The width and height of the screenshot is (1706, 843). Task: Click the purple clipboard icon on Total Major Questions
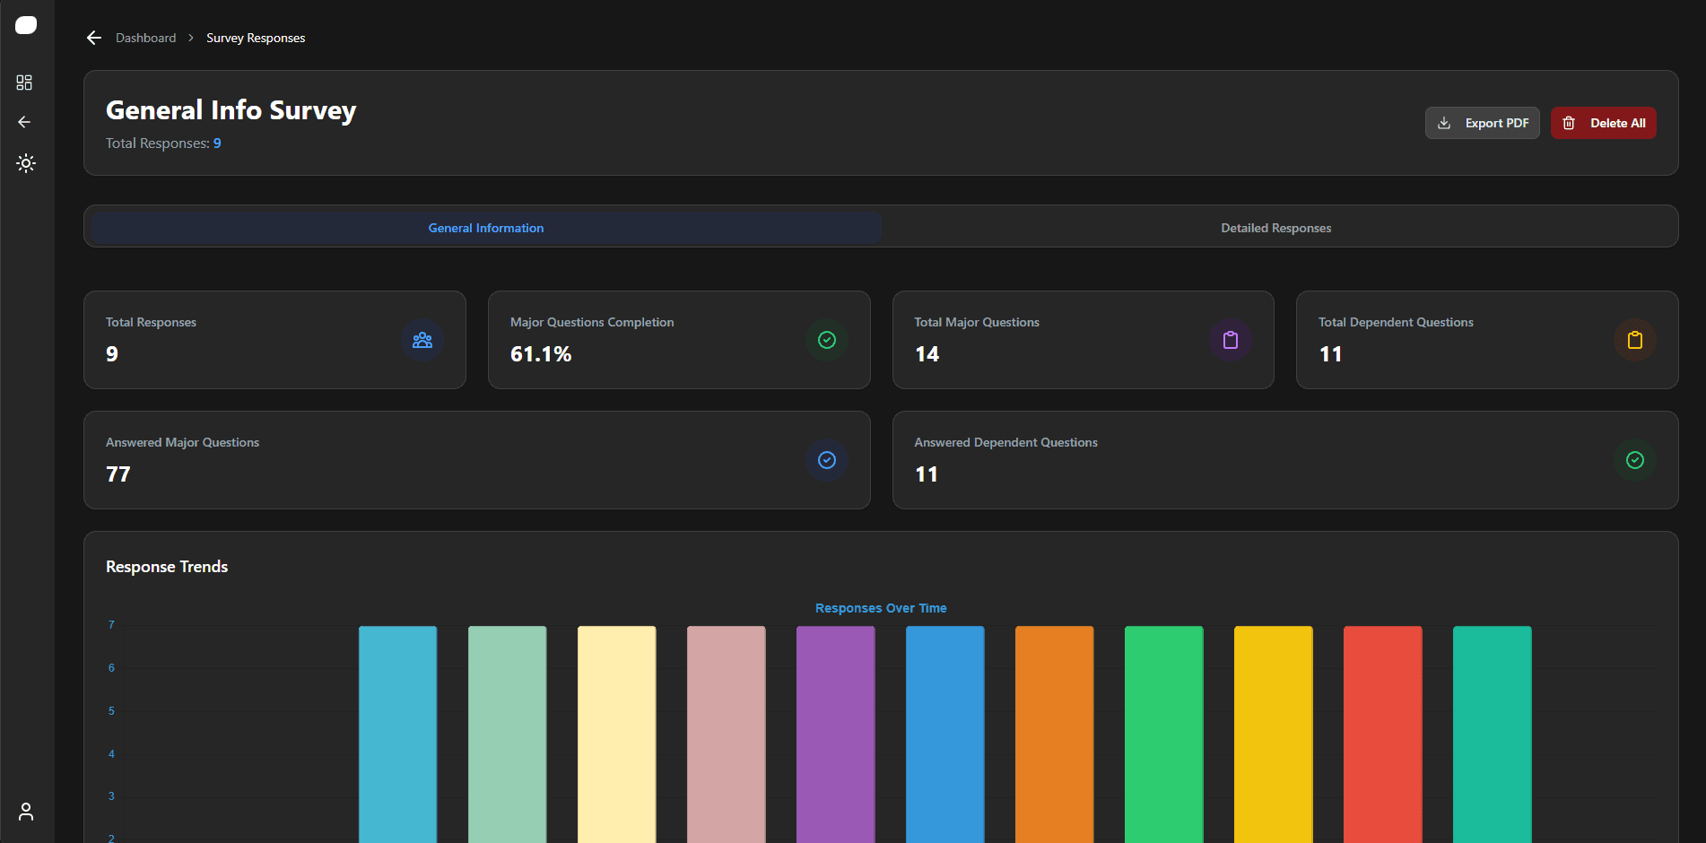tap(1230, 340)
